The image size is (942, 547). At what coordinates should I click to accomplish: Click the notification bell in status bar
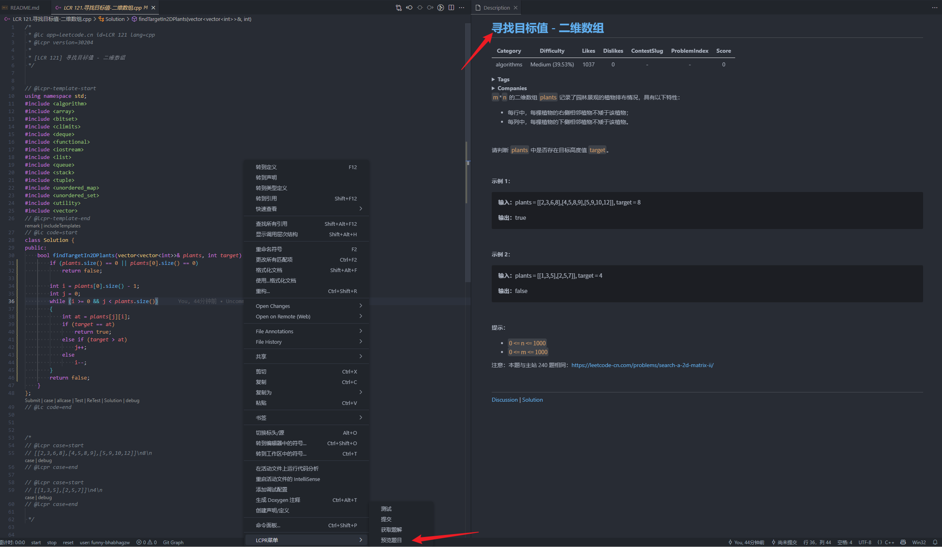tap(935, 542)
